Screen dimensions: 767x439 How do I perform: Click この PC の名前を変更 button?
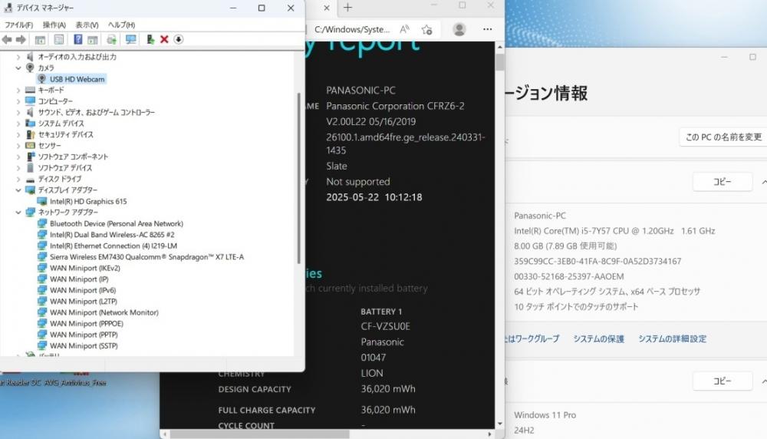[723, 137]
